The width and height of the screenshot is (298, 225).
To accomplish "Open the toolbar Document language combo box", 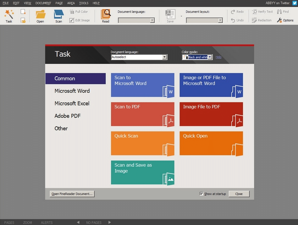I will [x=136, y=20].
